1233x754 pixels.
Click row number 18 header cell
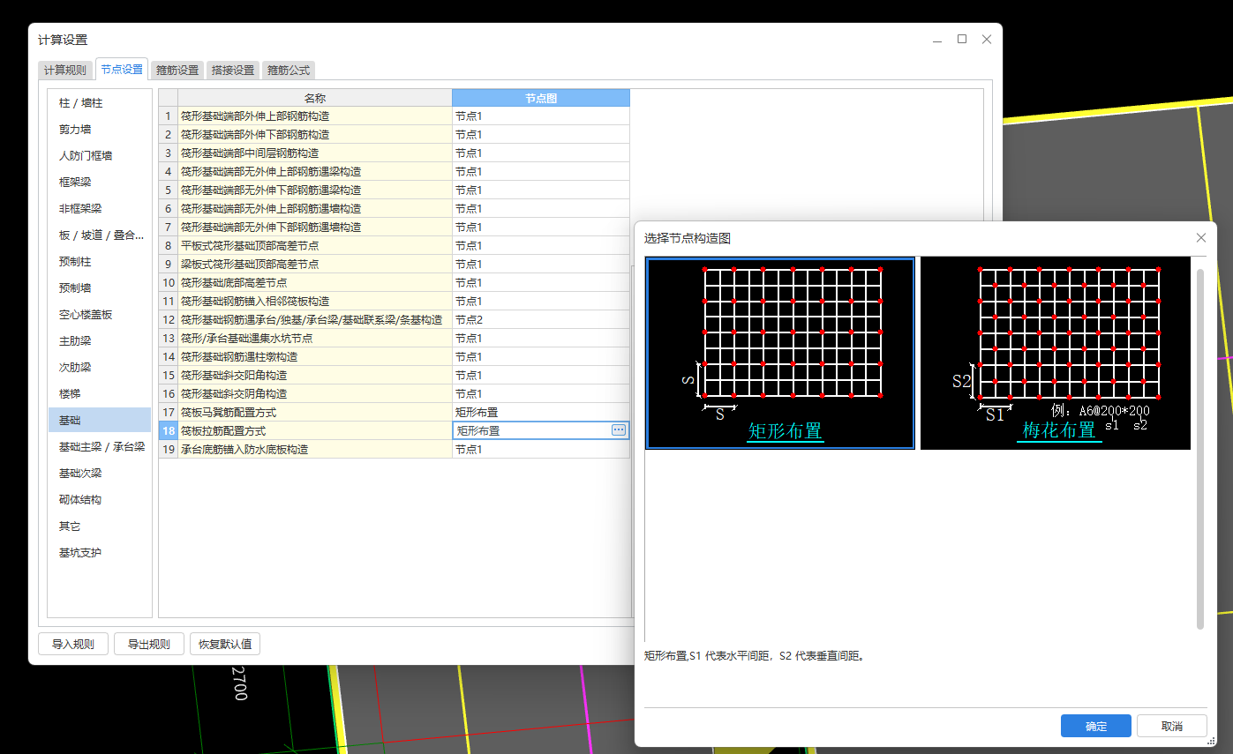pyautogui.click(x=168, y=431)
